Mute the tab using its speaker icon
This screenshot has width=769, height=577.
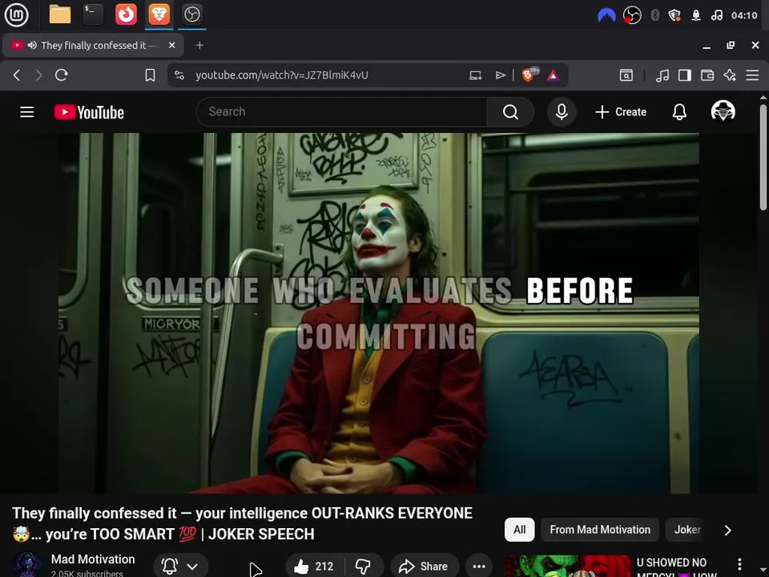point(32,45)
